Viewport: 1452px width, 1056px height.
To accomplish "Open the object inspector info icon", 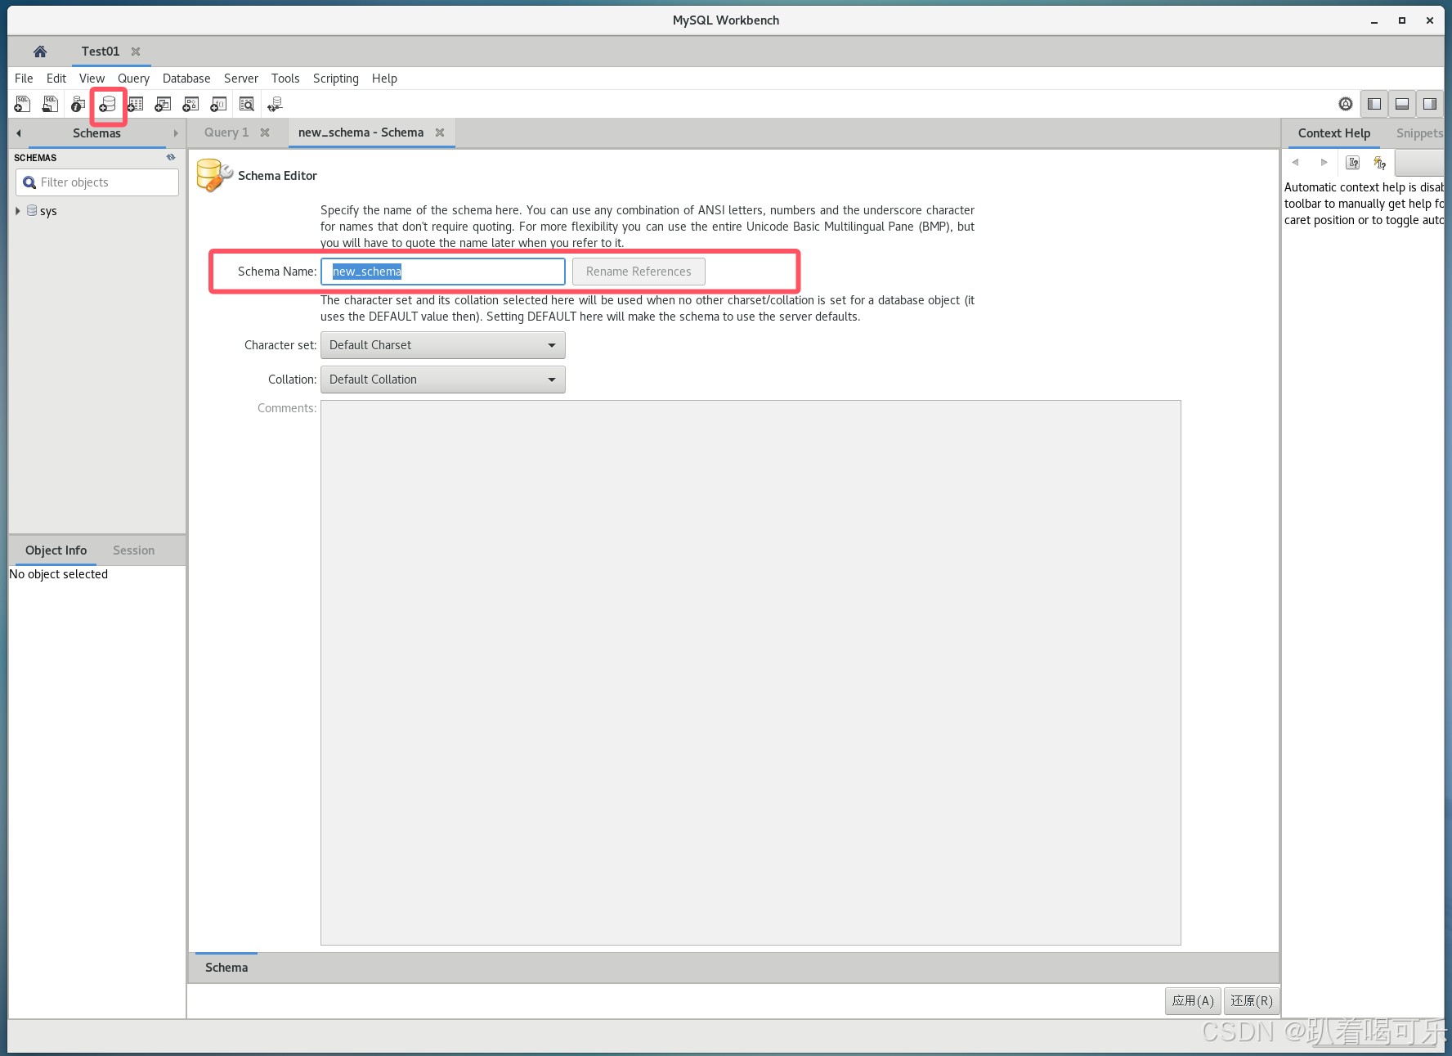I will coord(78,104).
